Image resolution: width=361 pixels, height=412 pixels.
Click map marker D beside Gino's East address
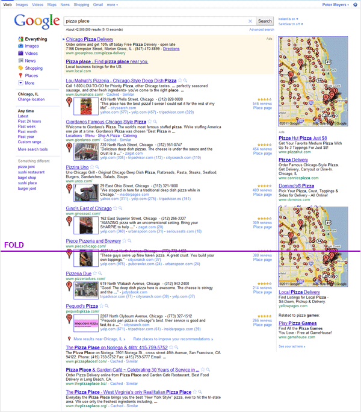click(x=69, y=221)
